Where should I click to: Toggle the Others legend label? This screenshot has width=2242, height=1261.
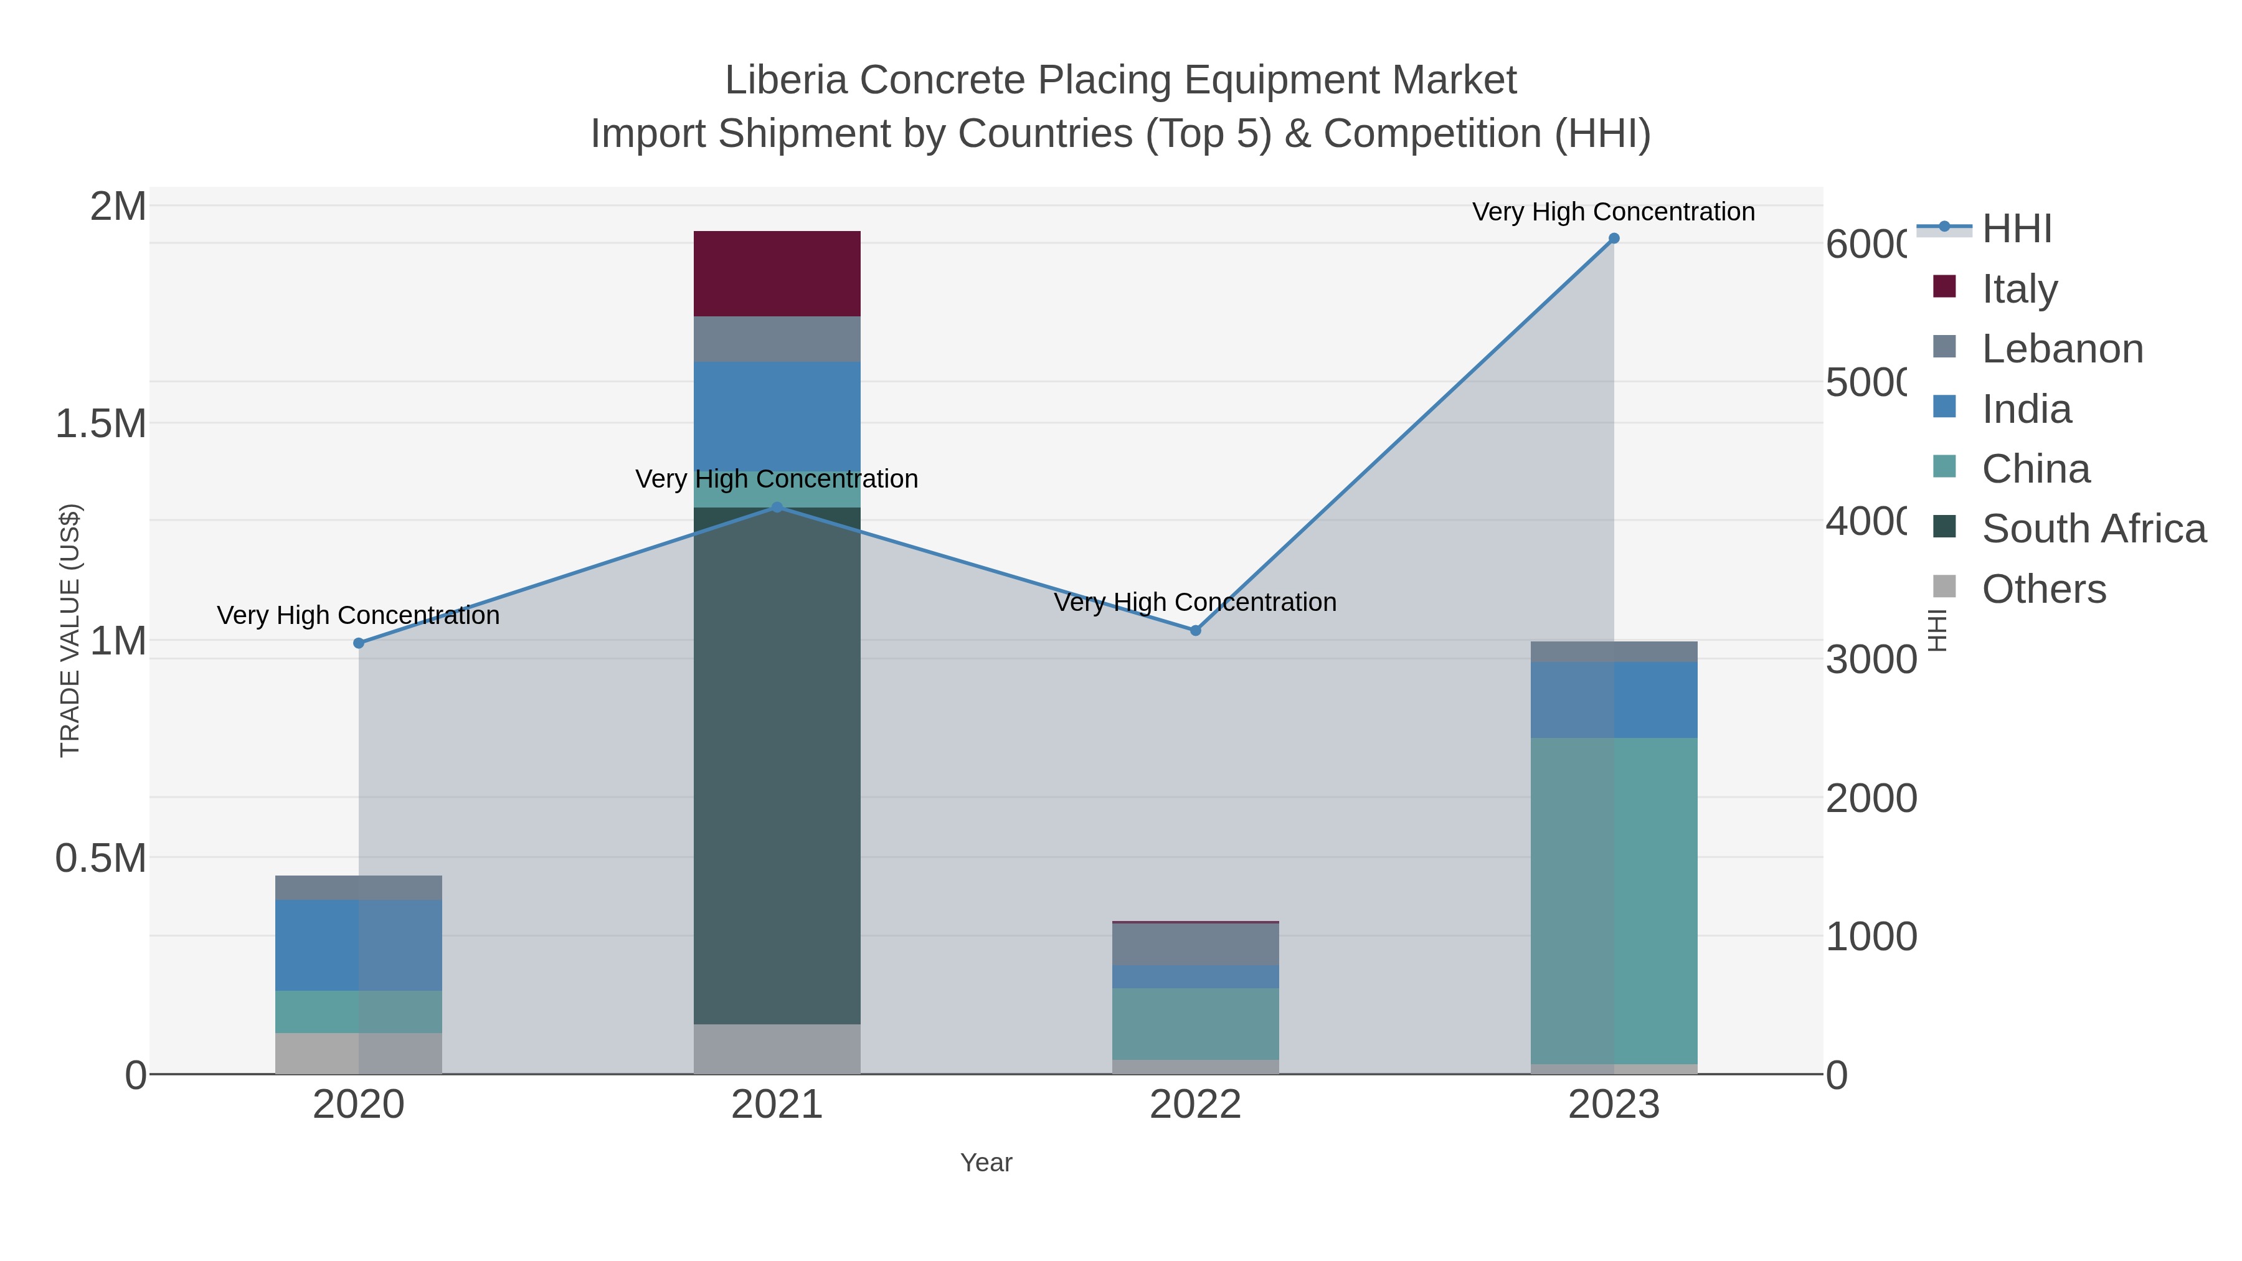coord(2045,589)
